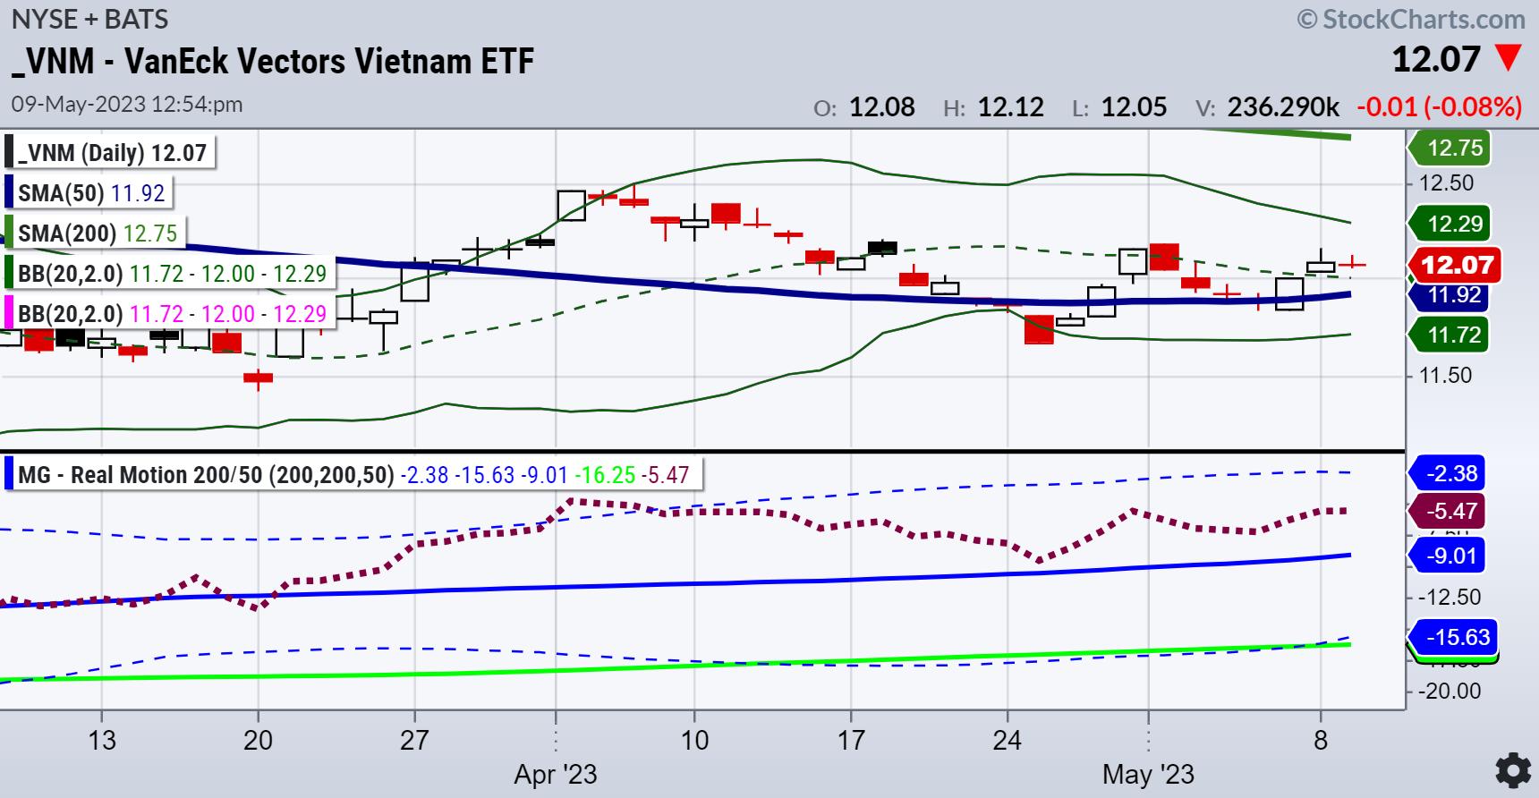Click the -12.50 indicator axis label

(1450, 598)
